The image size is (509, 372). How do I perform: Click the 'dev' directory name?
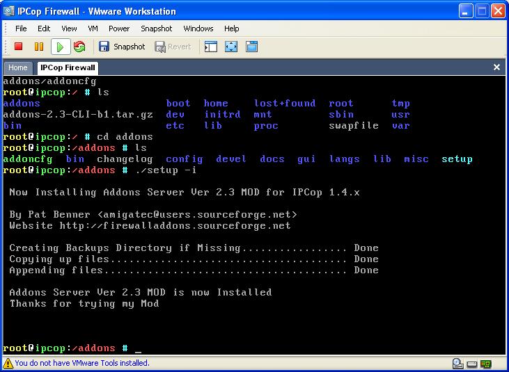[x=175, y=115]
